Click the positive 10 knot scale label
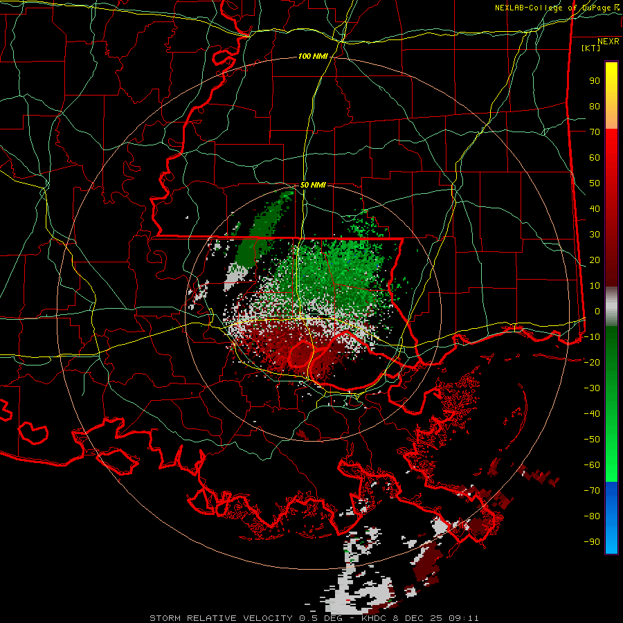 point(595,286)
